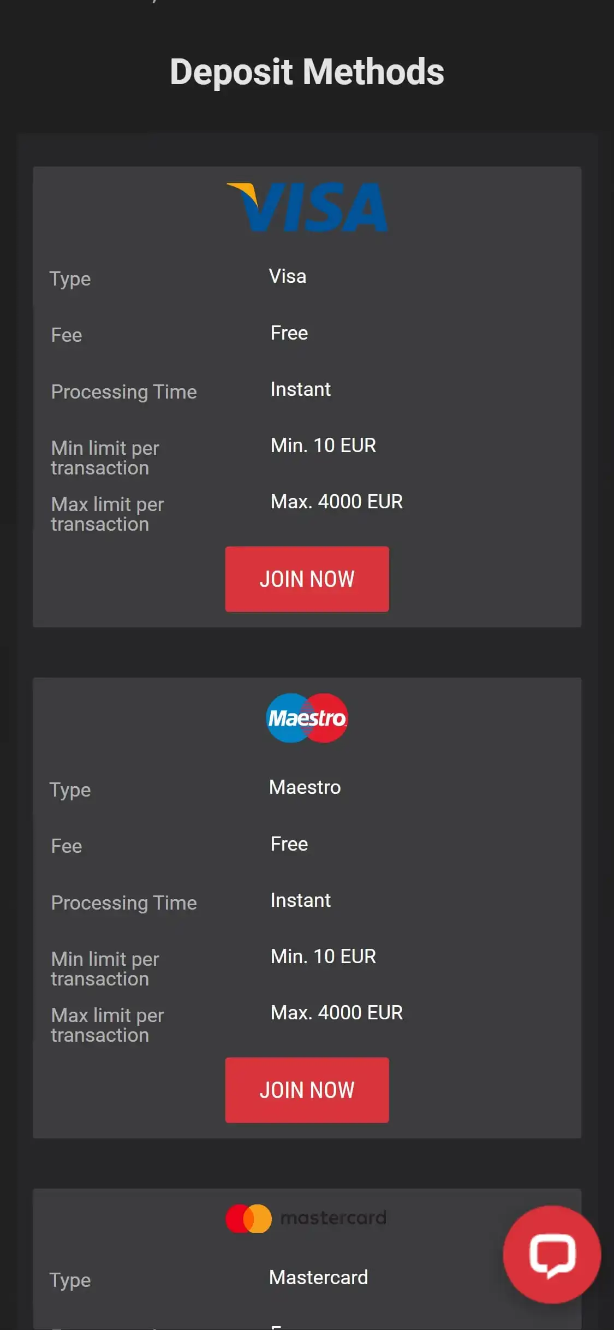Select the Maestro card type value
614x1330 pixels.
[x=305, y=787]
